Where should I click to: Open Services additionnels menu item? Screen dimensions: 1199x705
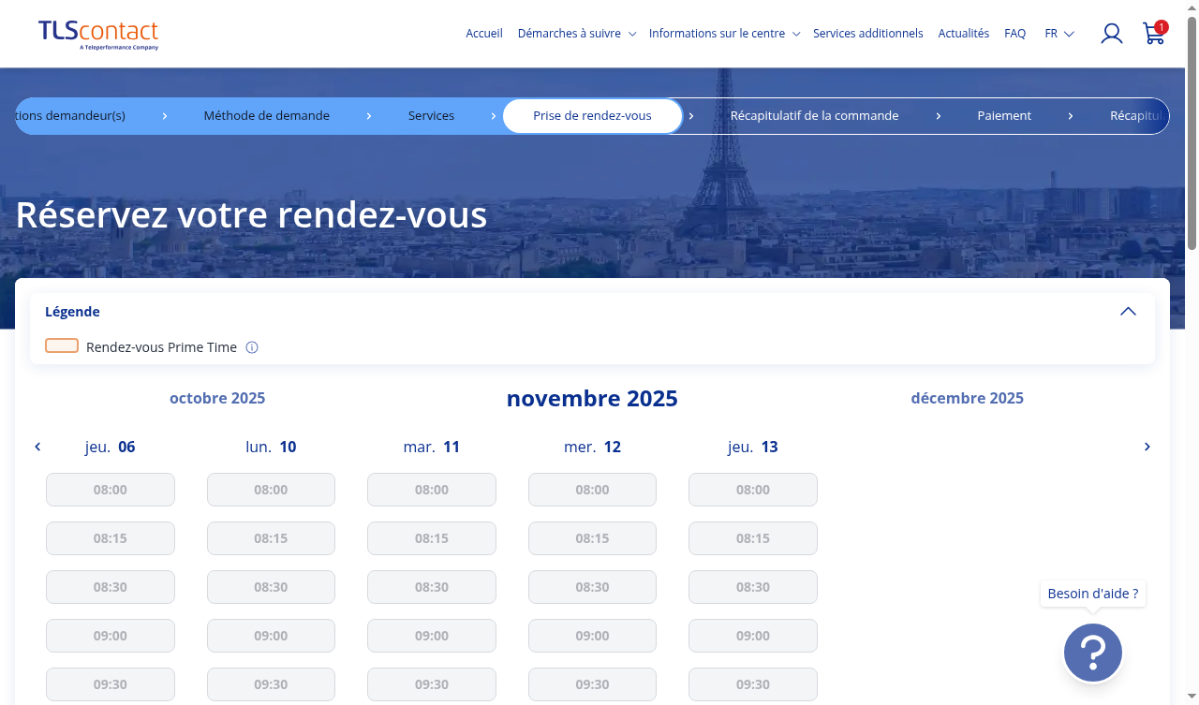click(x=867, y=34)
